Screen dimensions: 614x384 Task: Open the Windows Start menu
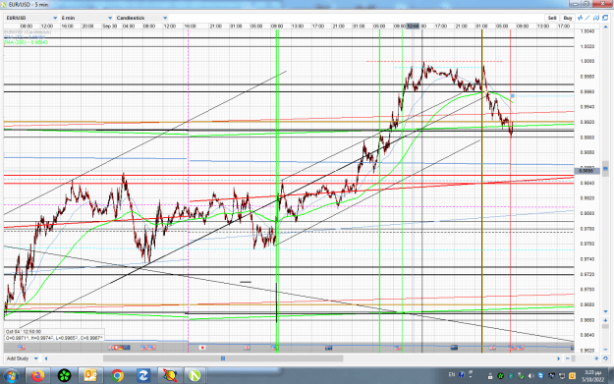[x=11, y=376]
